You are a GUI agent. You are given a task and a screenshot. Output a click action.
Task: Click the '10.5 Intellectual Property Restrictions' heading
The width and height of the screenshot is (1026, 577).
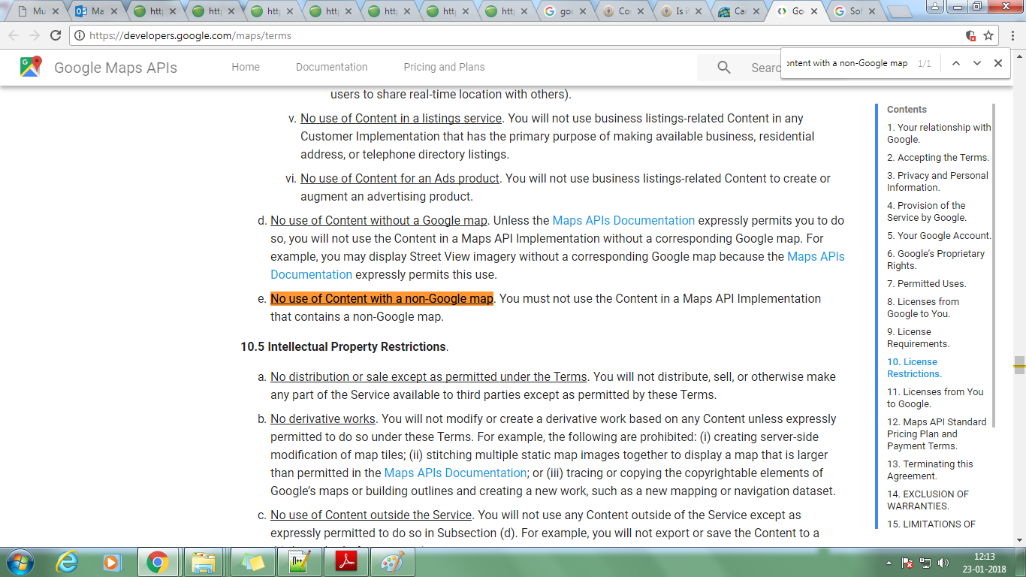(x=344, y=346)
